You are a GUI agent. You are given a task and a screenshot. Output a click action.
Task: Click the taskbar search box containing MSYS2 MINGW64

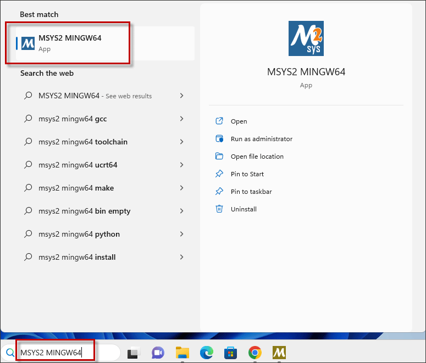[61, 353]
